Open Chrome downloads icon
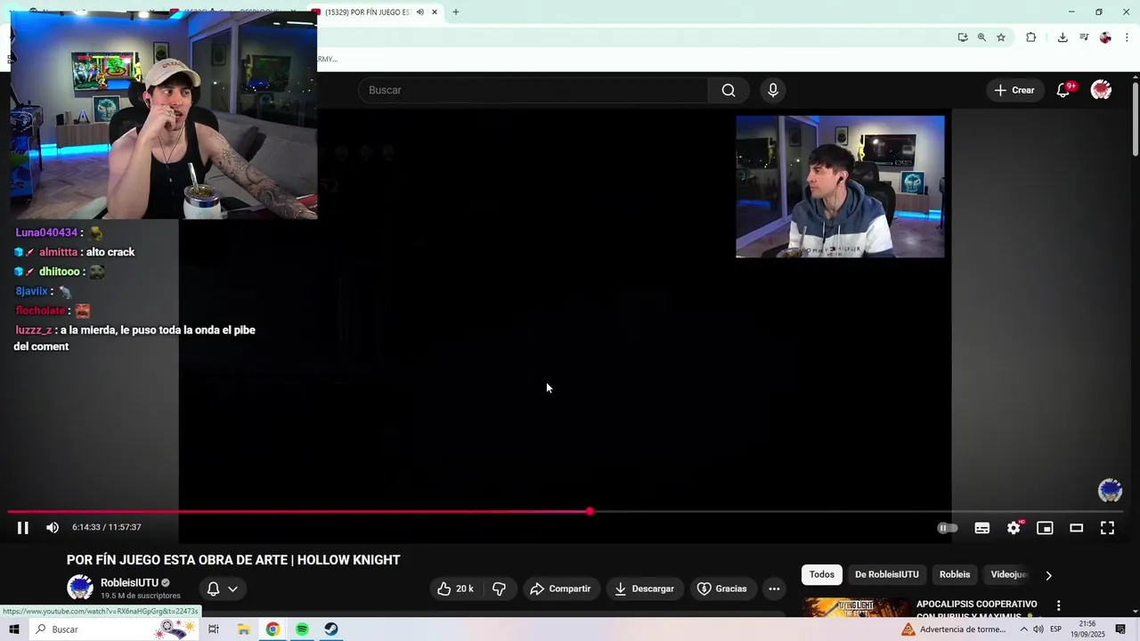 [x=1063, y=37]
